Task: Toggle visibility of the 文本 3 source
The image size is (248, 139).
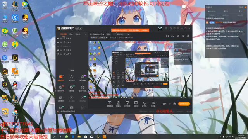Action: (58, 39)
